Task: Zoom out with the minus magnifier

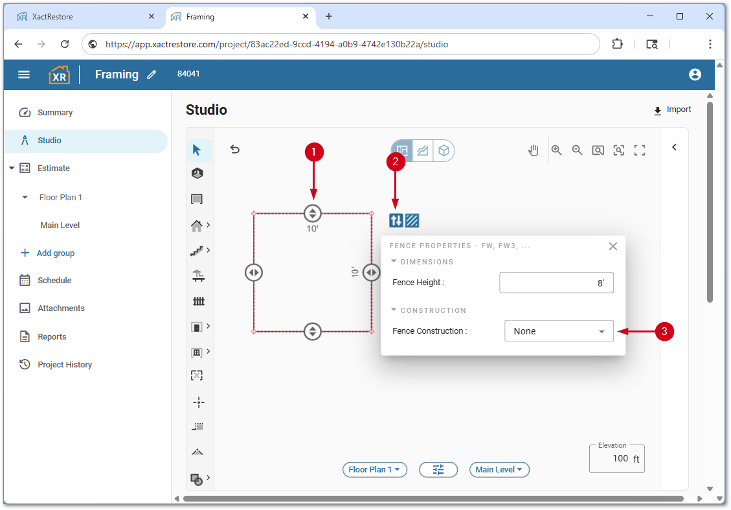Action: [577, 150]
